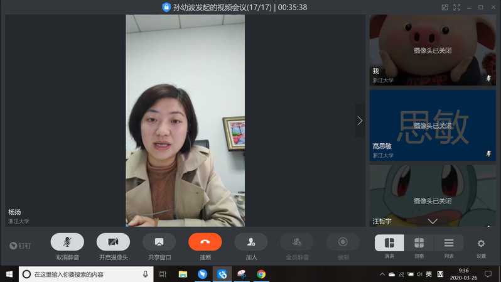Viewport: 501px width, 282px height.
Task: Switch to 宫格 grid view
Action: 419,243
